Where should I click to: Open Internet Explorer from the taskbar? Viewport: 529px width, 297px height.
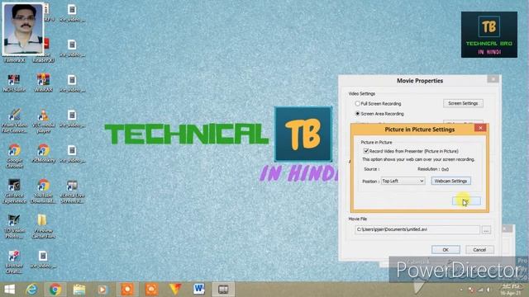point(31,290)
